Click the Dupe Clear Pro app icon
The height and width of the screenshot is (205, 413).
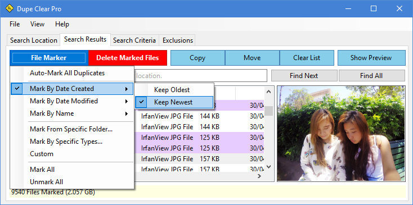[x=9, y=8]
